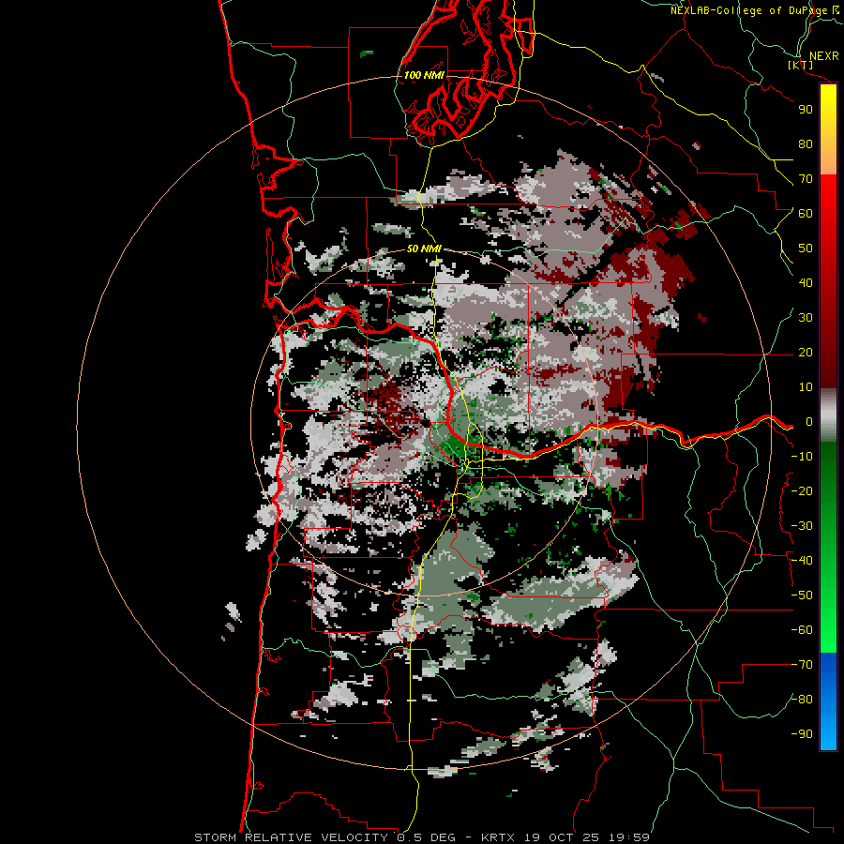Select the 30 value on velocity scale

tap(806, 318)
